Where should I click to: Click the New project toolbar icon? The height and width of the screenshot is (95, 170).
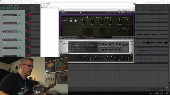coord(2,5)
